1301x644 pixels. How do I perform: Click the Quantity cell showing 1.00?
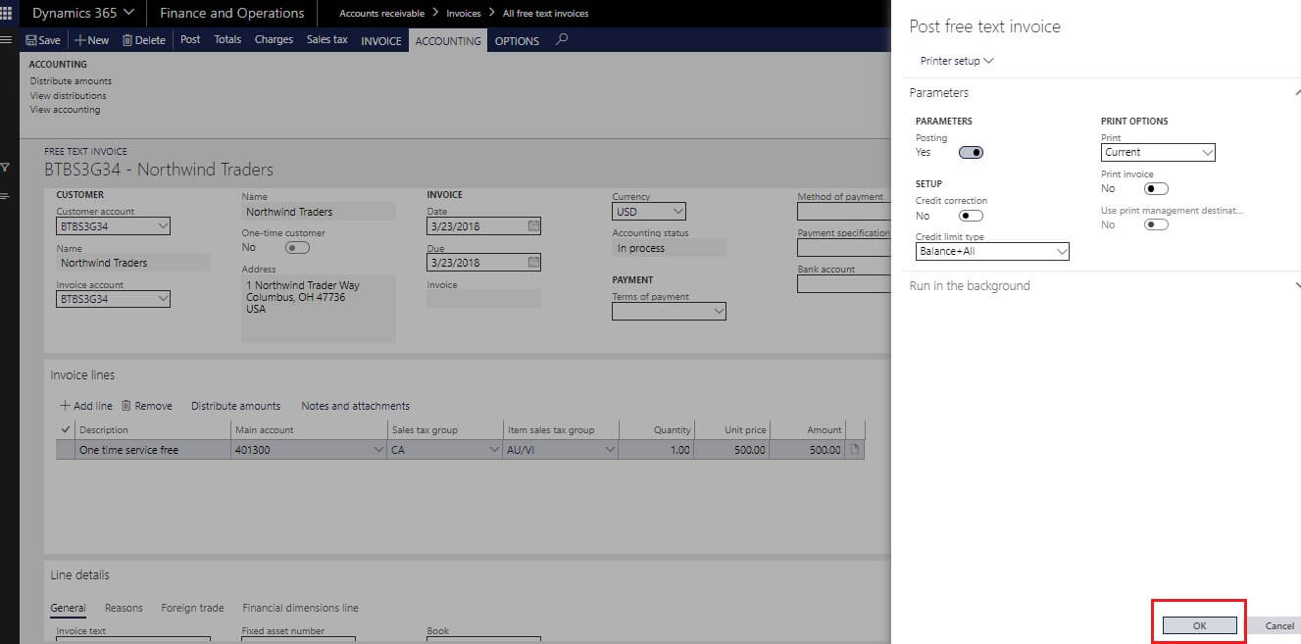click(658, 450)
